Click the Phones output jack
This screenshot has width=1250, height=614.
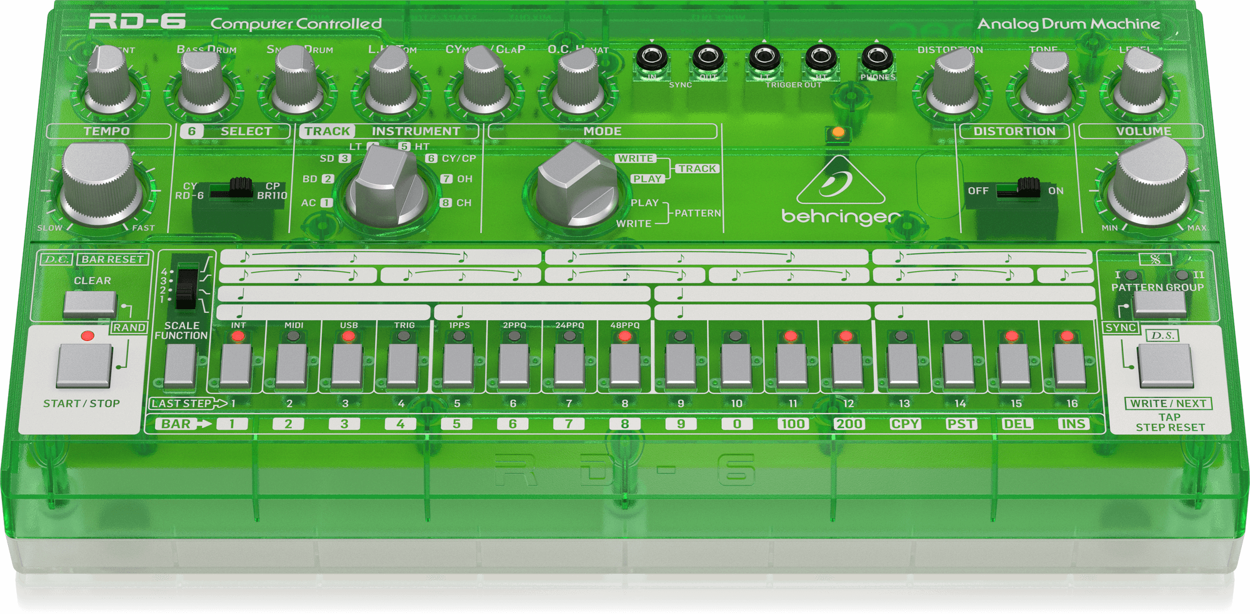(876, 57)
